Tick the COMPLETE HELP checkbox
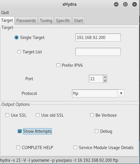This screenshot has width=140, height=164. (x=18, y=148)
